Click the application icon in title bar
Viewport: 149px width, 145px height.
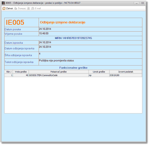click(x=3, y=3)
